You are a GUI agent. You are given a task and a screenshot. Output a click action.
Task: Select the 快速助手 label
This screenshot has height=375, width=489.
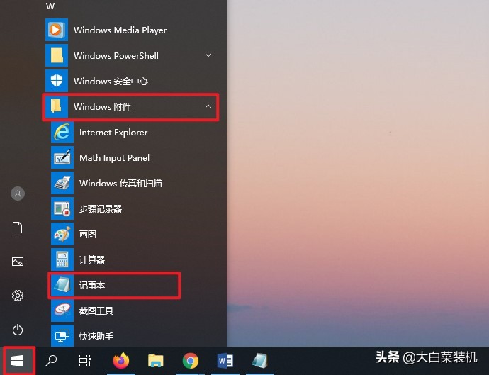pyautogui.click(x=96, y=336)
